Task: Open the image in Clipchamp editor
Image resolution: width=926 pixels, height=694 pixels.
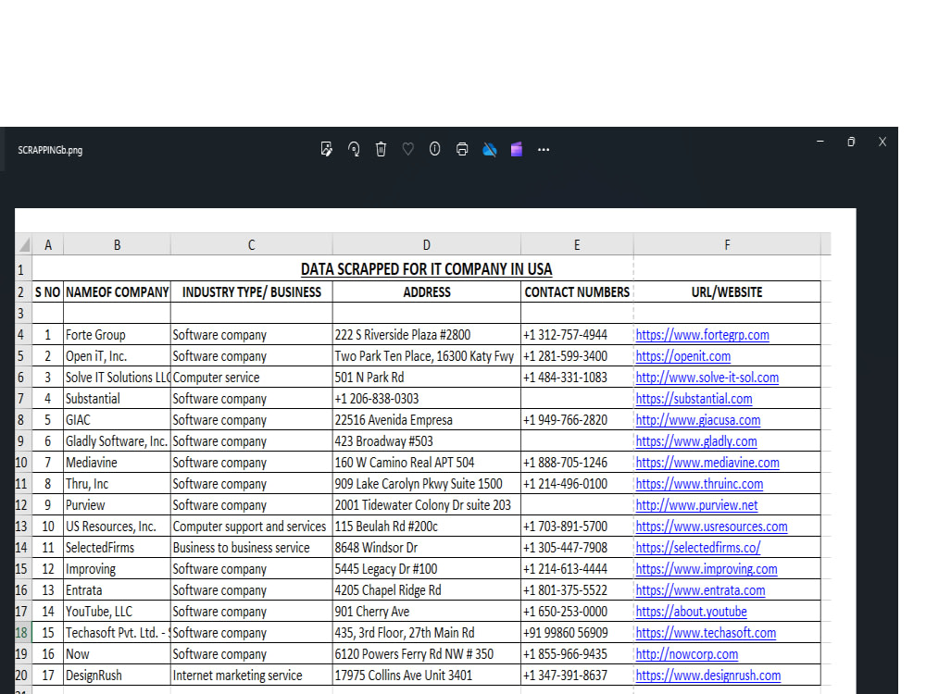Action: pos(516,149)
